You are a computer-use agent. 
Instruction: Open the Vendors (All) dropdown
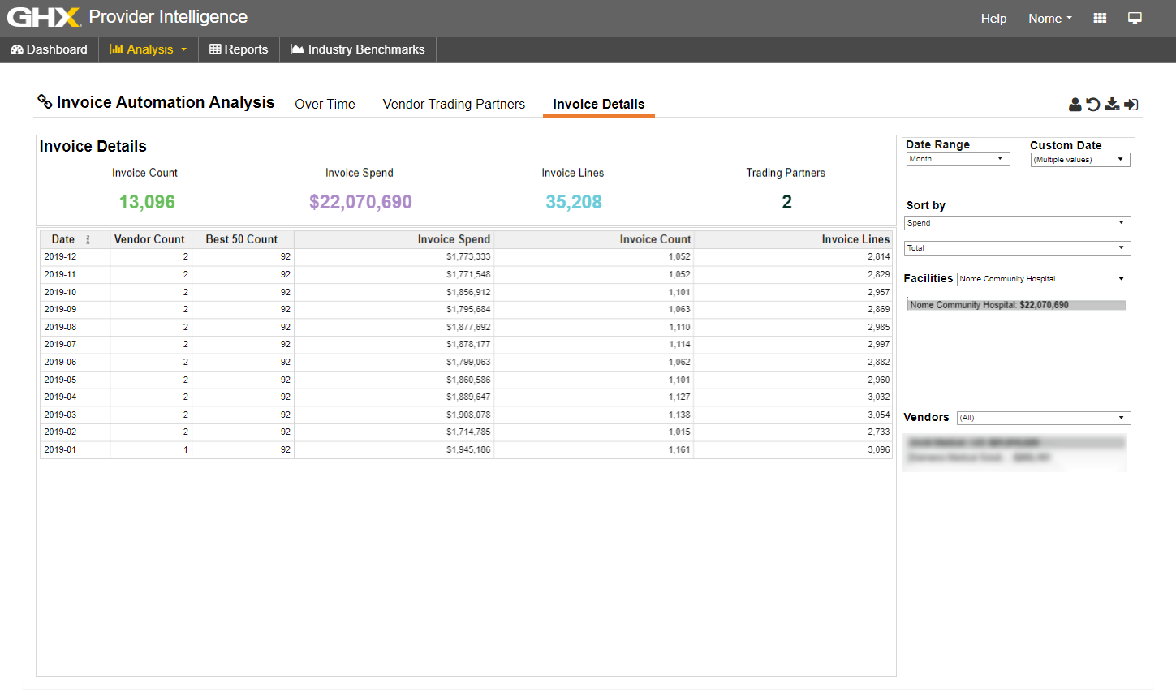pos(1044,418)
